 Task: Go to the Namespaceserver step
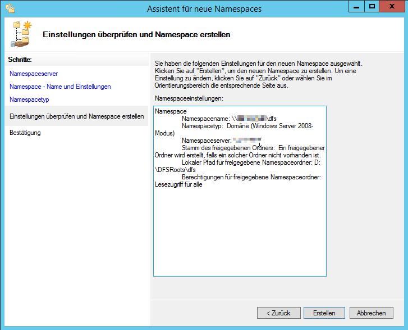34,74
